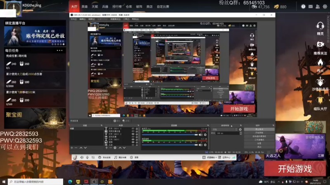Viewport: 330px width, 185px height.
Task: Switch to the 排行榜 tab
Action: pos(117,7)
